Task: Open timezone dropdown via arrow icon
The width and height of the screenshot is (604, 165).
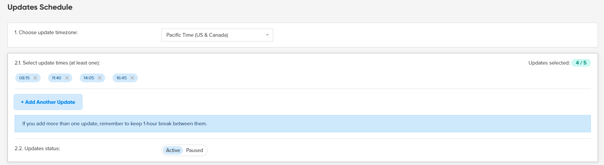Action: click(267, 35)
